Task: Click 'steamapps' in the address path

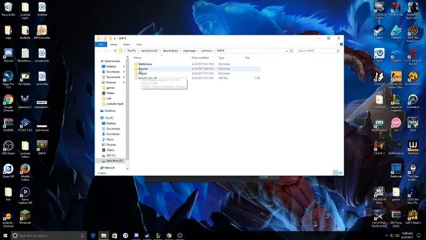Action: click(x=189, y=51)
